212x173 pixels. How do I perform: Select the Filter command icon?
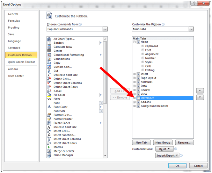tap(49, 99)
